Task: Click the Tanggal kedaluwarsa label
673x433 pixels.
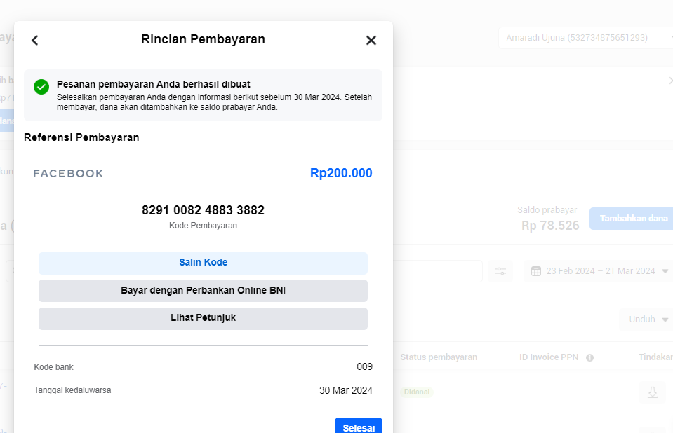Action: (72, 390)
